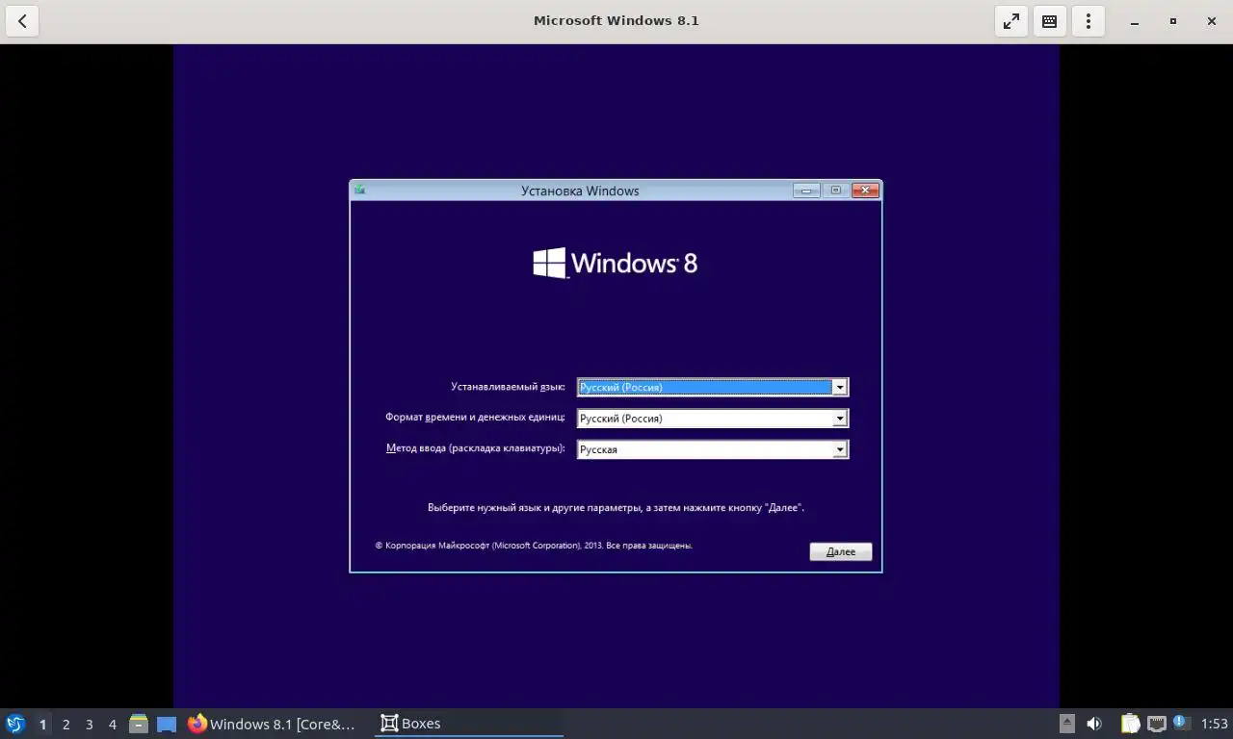Switch to the Firefox Windows 8.1 taskbar window
The height and width of the screenshot is (739, 1233).
click(272, 724)
